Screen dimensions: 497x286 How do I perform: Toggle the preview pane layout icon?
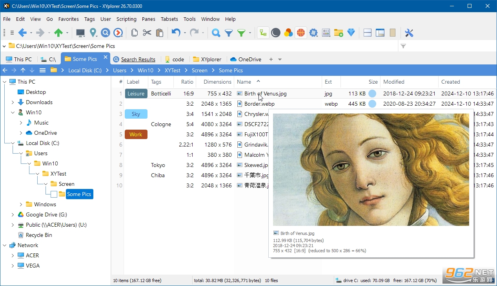pyautogui.click(x=380, y=33)
